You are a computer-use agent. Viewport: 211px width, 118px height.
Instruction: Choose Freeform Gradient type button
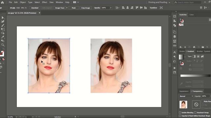point(202,56)
